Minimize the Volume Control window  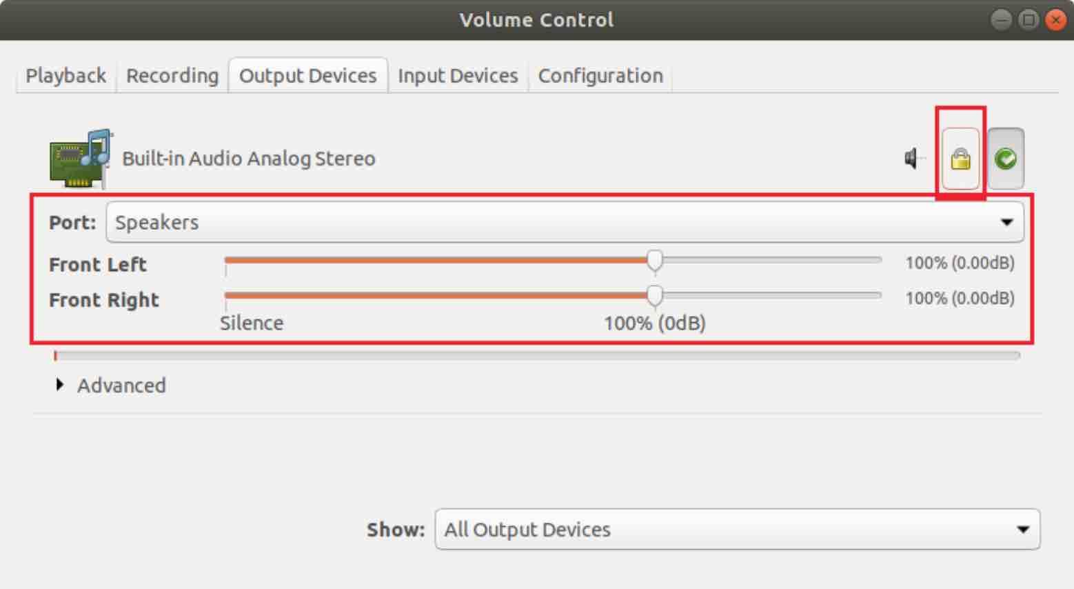pyautogui.click(x=1000, y=20)
